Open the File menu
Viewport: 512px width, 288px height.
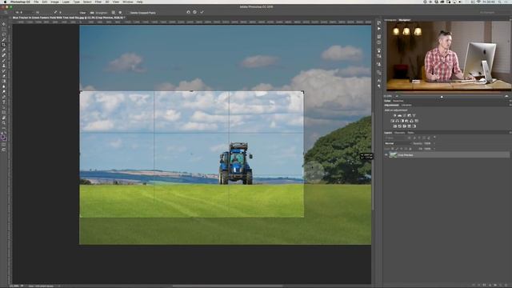click(36, 2)
